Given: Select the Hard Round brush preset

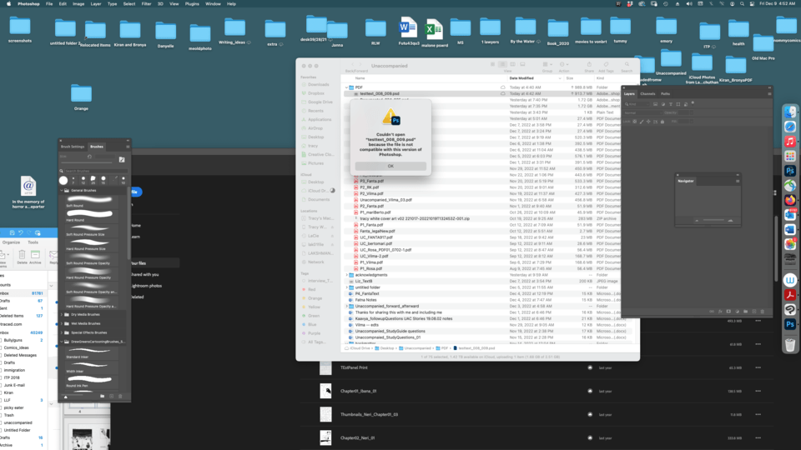Looking at the screenshot, I should click(x=75, y=220).
